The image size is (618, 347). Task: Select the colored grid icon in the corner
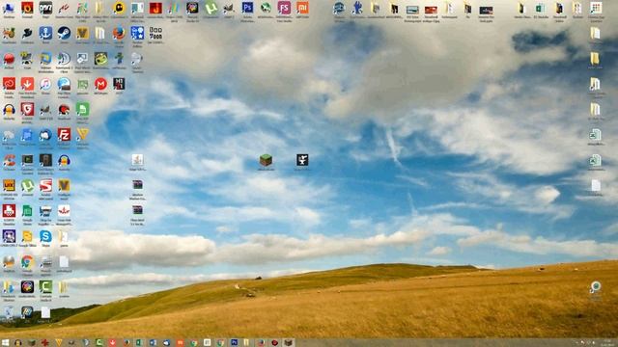click(596, 7)
